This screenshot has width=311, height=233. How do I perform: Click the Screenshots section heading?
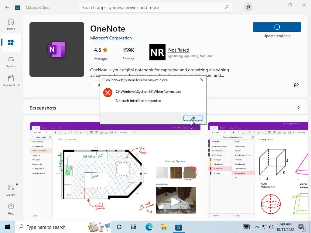43,108
